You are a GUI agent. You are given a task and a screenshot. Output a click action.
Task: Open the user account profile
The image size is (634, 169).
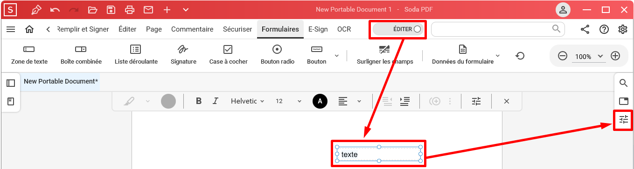click(x=564, y=10)
